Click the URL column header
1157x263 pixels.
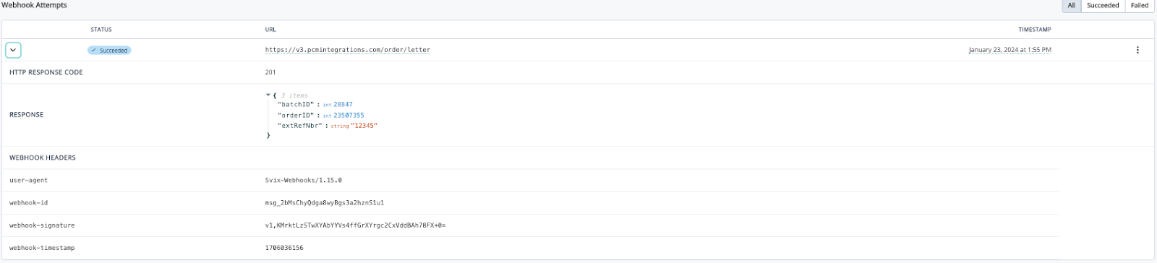[x=270, y=30]
